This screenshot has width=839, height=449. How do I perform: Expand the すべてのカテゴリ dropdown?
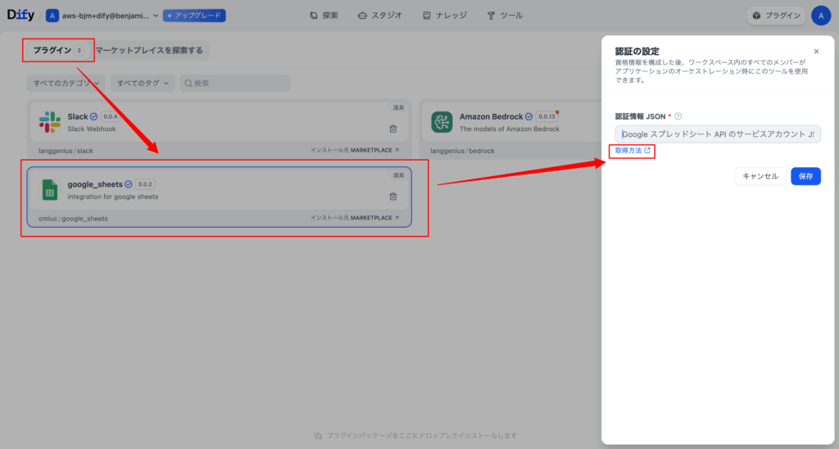(x=66, y=83)
